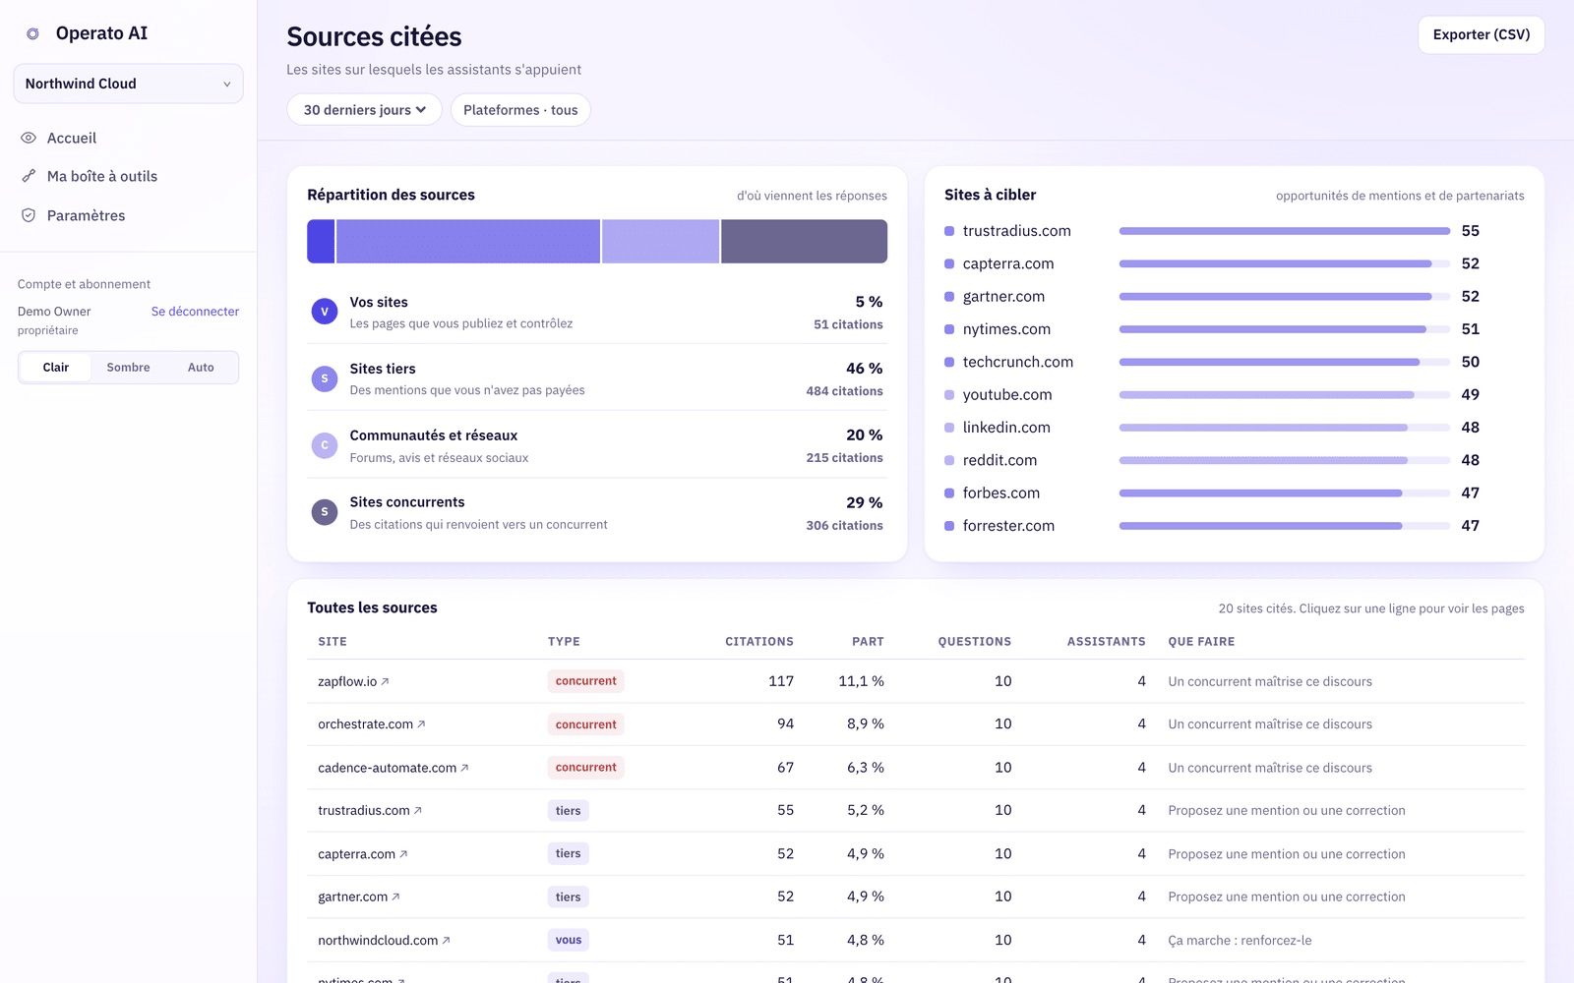Click the eye icon beside Accueil
This screenshot has width=1574, height=983.
tap(29, 138)
